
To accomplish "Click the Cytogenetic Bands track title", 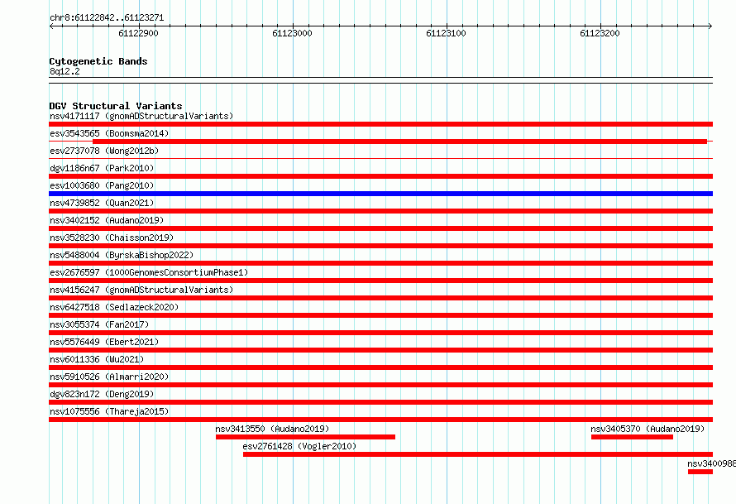I will pyautogui.click(x=98, y=61).
